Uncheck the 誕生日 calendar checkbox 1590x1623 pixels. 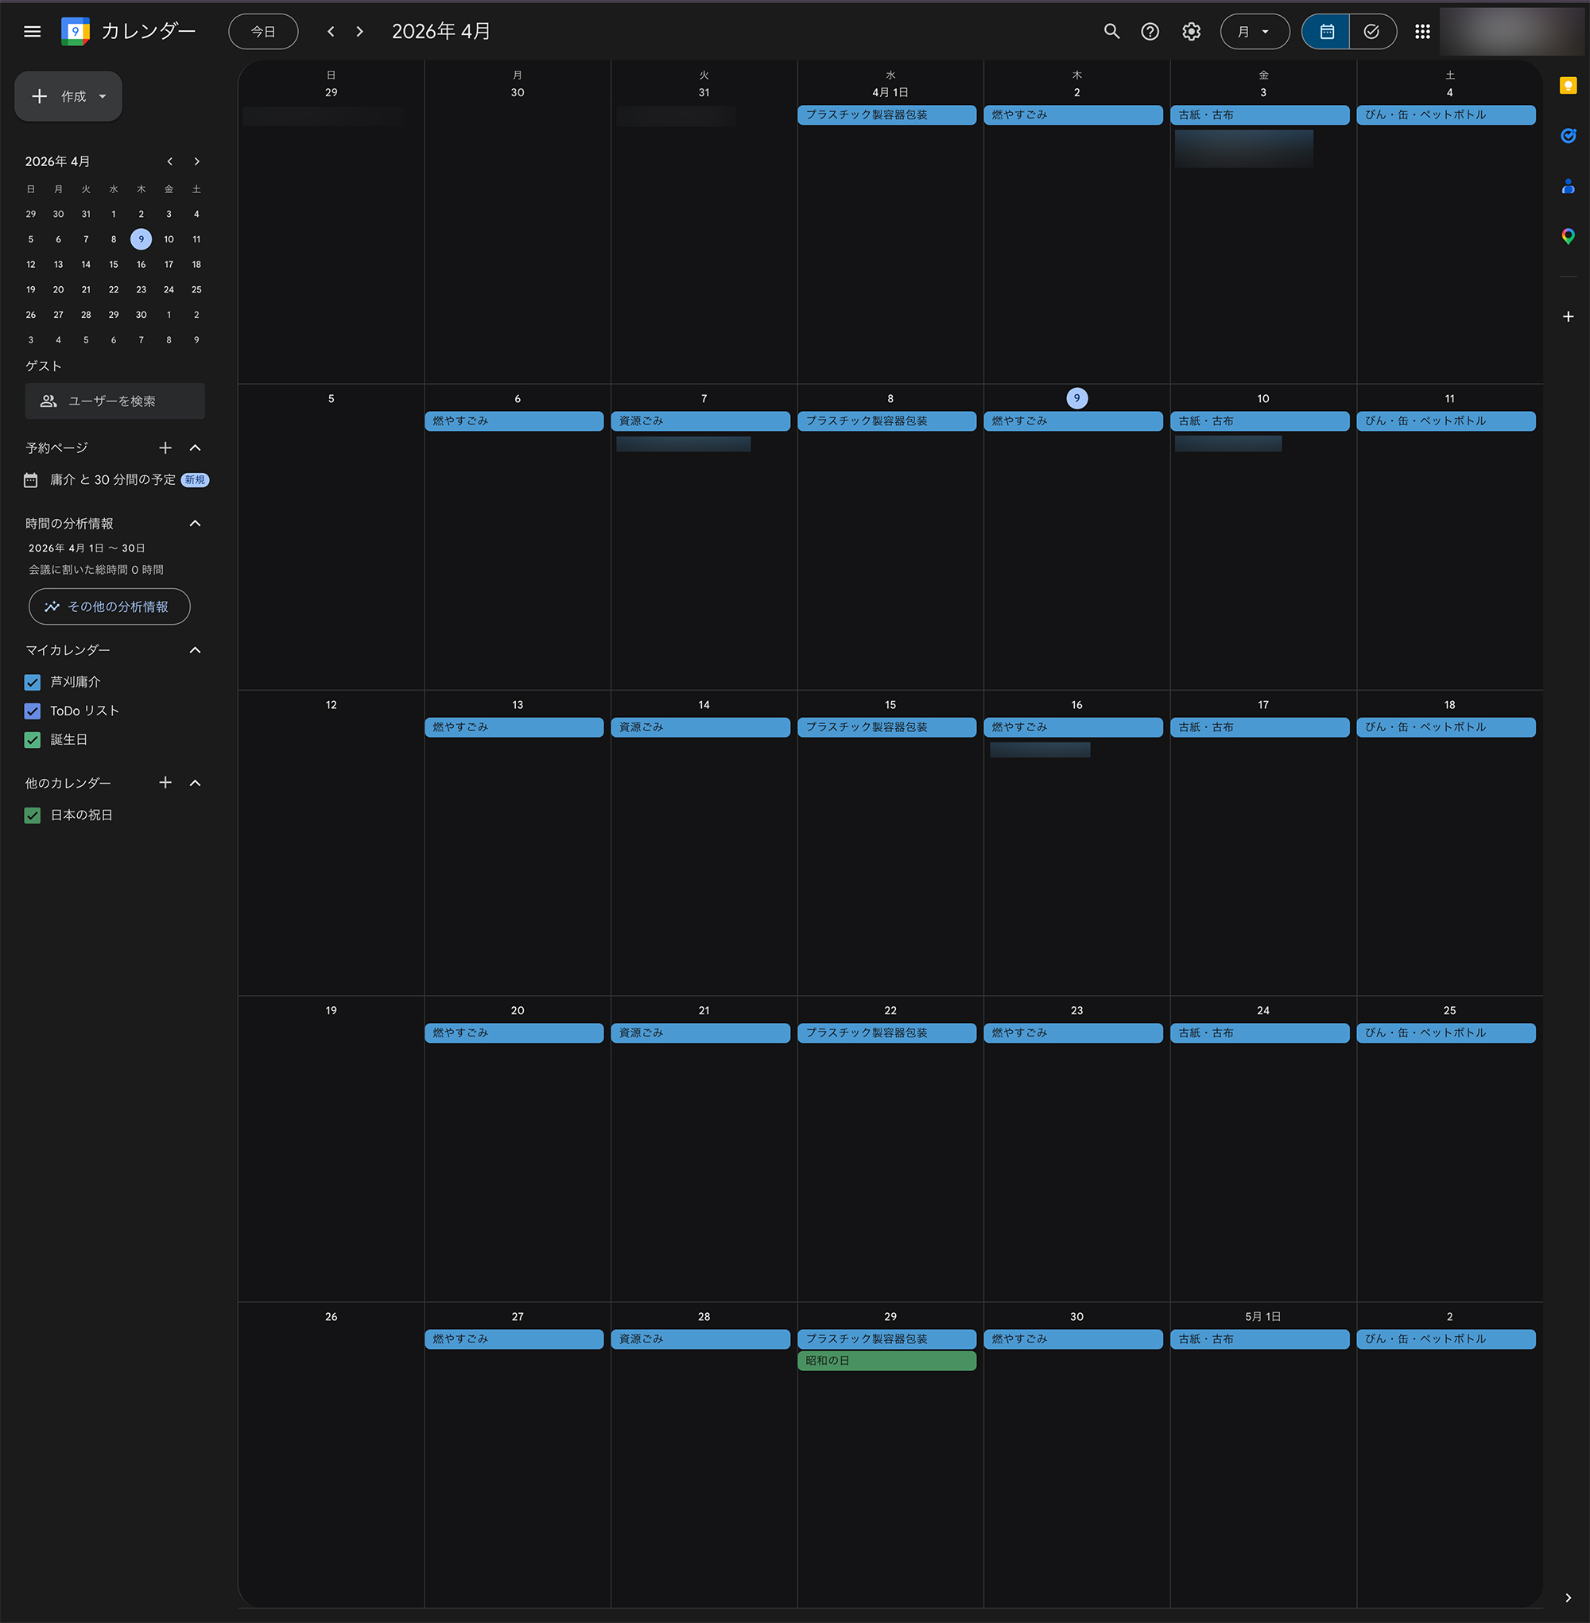33,740
